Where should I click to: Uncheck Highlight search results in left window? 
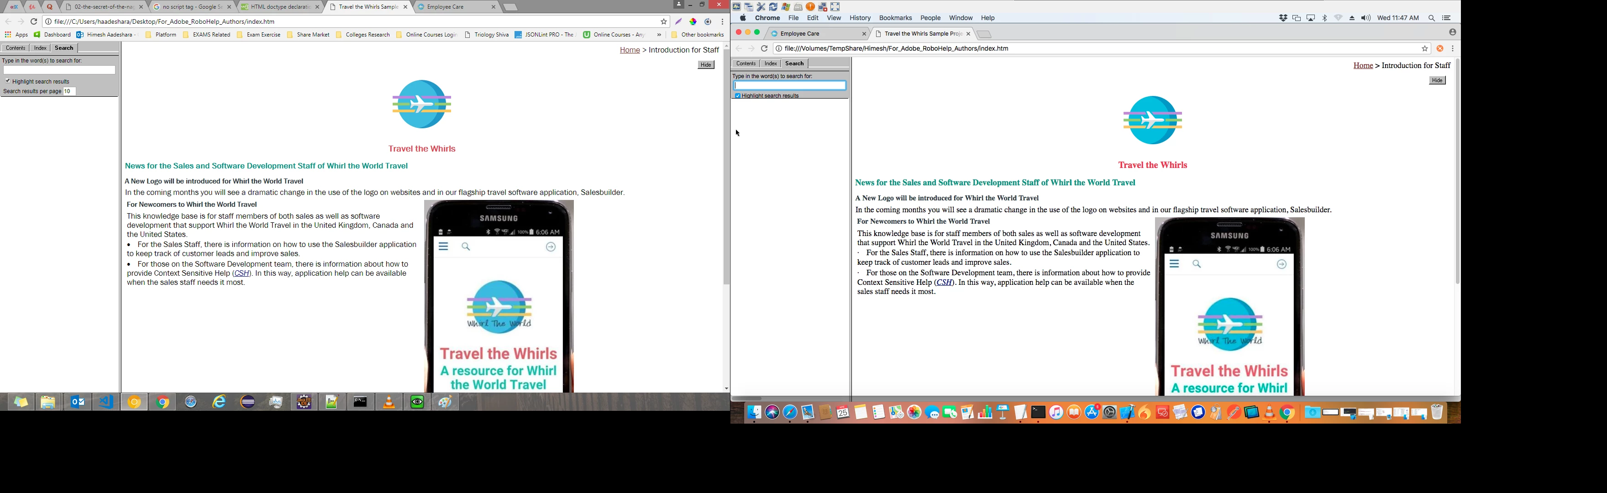point(7,81)
